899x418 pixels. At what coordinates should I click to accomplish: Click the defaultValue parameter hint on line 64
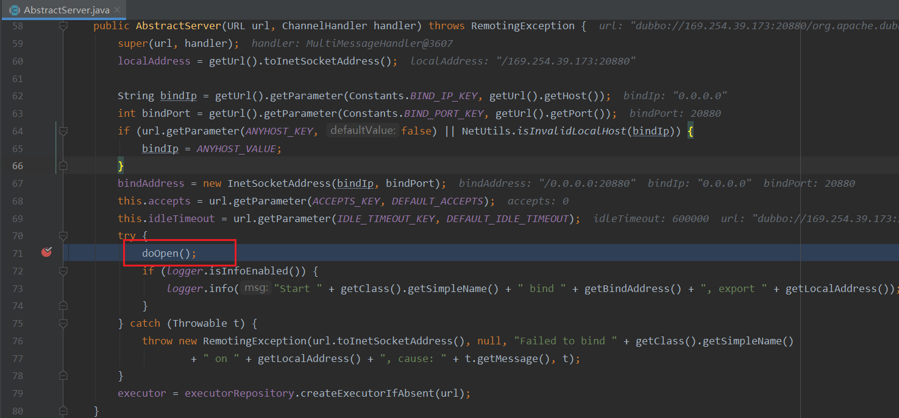tap(363, 130)
